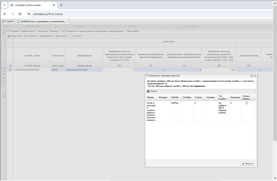Click the Строки toolbar icon
The image size is (277, 181).
(x=71, y=36)
